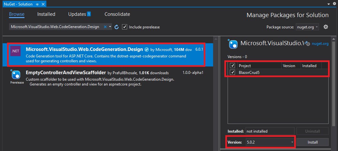Click the 'Versions - 0' label
The width and height of the screenshot is (338, 151).
coord(237,57)
